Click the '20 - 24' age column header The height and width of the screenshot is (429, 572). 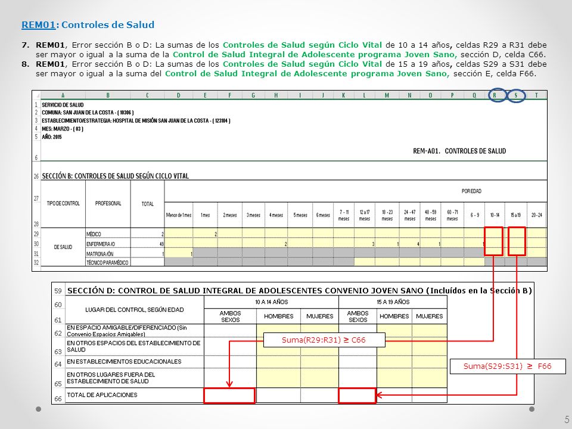click(537, 215)
